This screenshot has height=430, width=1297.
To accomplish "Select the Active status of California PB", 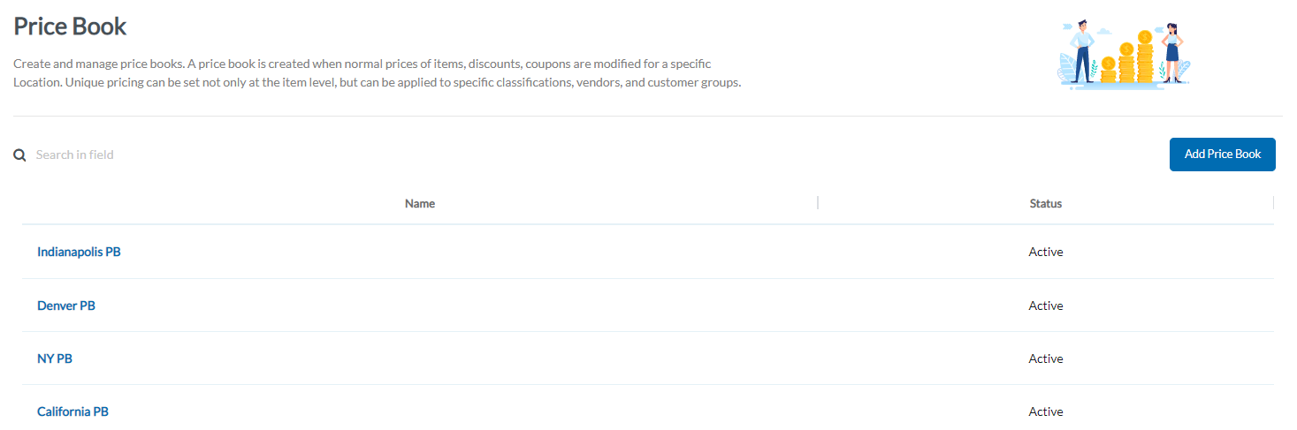I will tap(1046, 411).
